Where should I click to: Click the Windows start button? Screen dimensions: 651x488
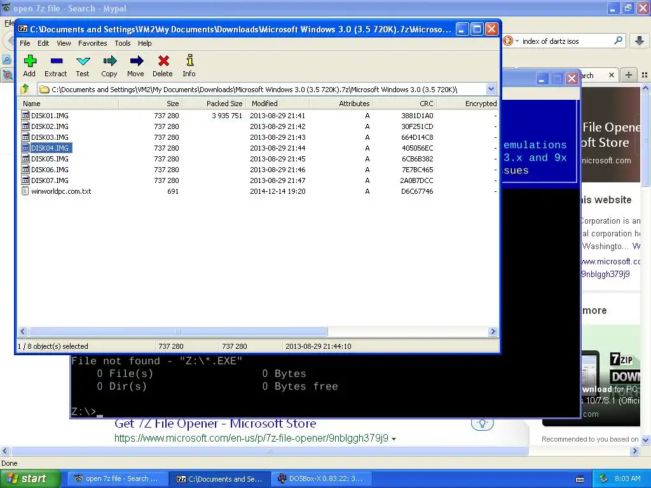pyautogui.click(x=30, y=478)
